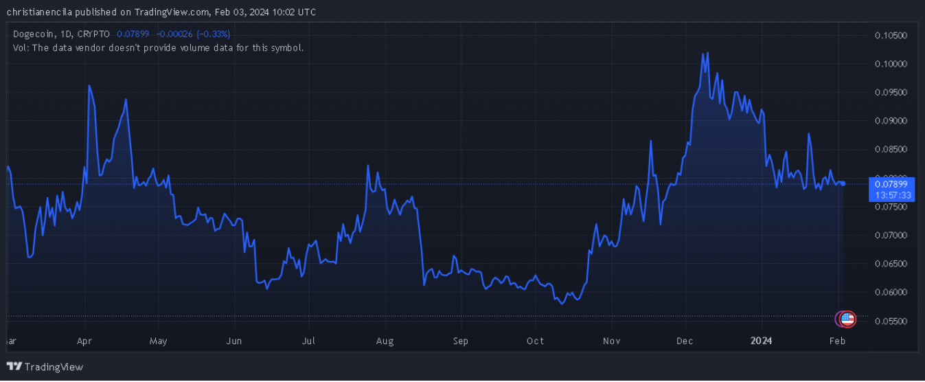Image resolution: width=925 pixels, height=382 pixels.
Task: Click the blue last-price dot on the chart line
Action: (x=843, y=183)
